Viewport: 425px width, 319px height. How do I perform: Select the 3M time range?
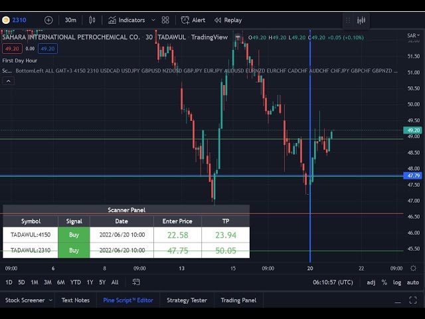[x=48, y=282]
